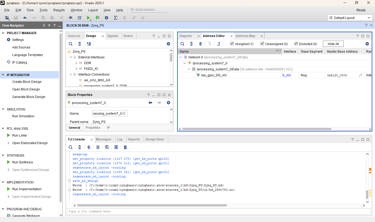375x222 pixels.
Task: Edit the 0x4120_0000 base address pencil icon
Action: [x=360, y=75]
